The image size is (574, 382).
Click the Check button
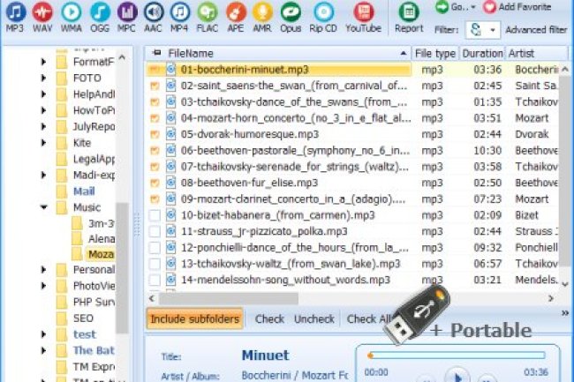pos(269,318)
